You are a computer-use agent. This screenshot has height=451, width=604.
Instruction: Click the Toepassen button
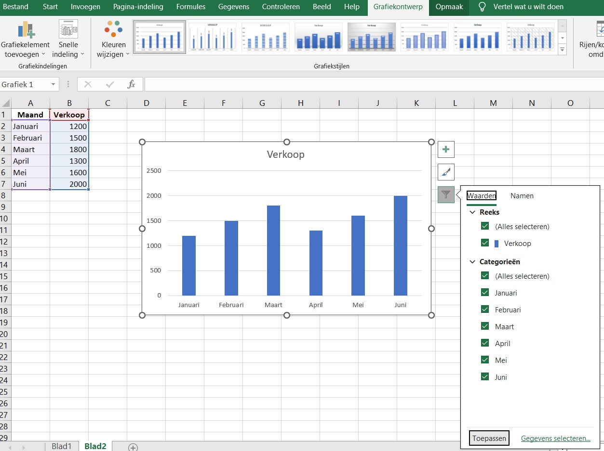point(489,438)
